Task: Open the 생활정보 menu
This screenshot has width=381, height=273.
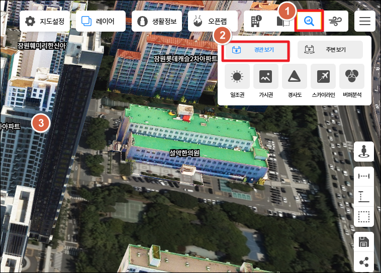Action: [x=156, y=22]
